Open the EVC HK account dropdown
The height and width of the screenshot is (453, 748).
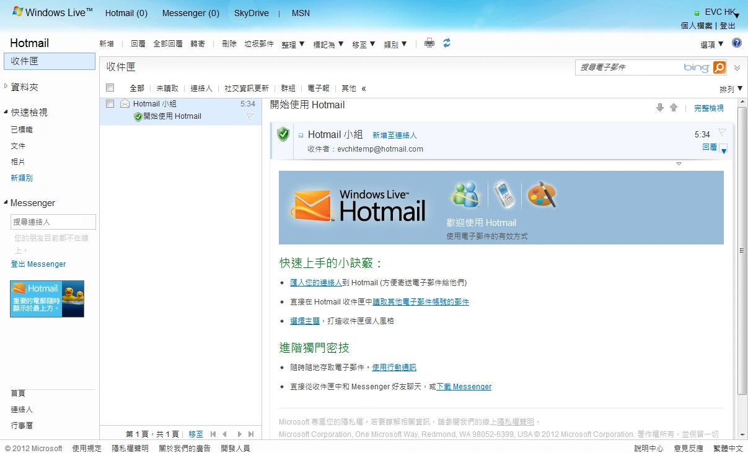pos(737,15)
